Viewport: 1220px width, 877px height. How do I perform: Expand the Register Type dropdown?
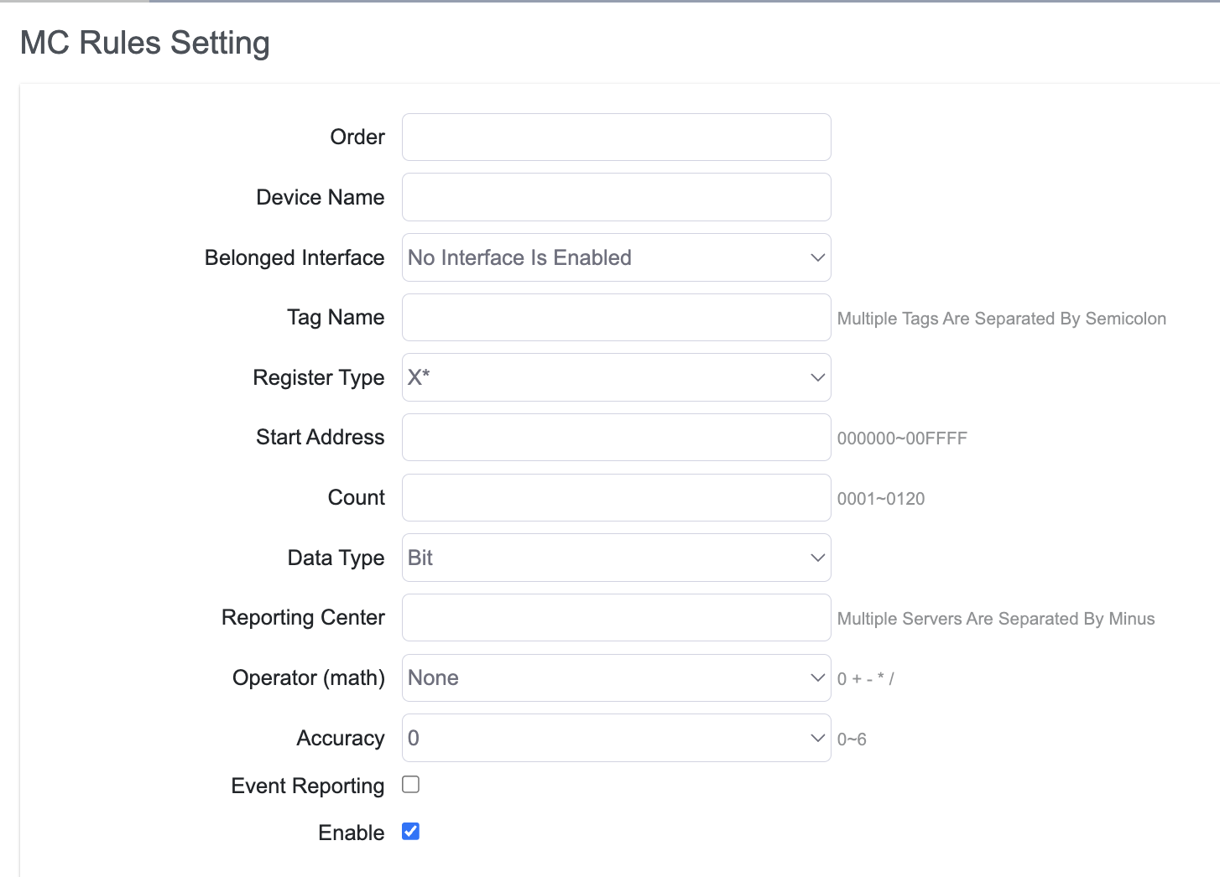(616, 377)
